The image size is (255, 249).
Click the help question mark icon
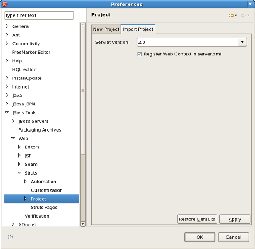click(x=10, y=237)
